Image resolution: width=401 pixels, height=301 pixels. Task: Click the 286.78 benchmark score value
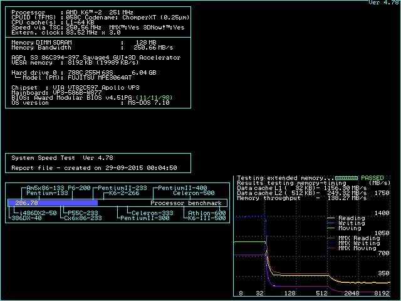[26, 203]
